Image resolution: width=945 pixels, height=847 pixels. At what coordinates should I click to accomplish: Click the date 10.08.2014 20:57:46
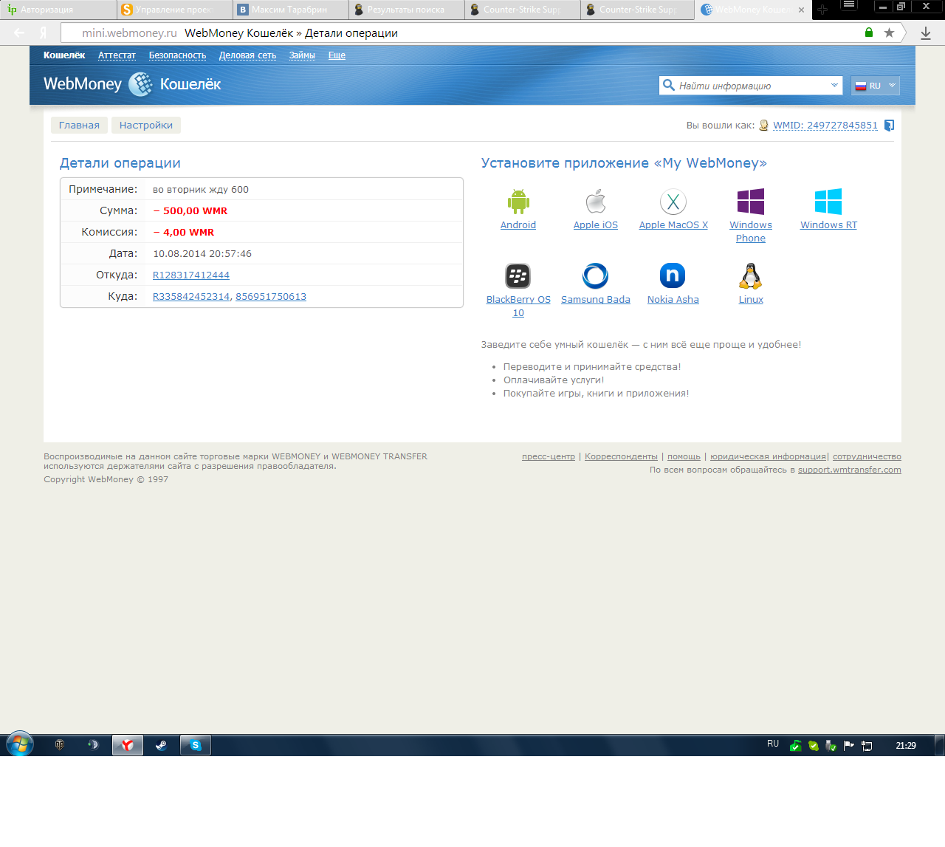(x=202, y=254)
